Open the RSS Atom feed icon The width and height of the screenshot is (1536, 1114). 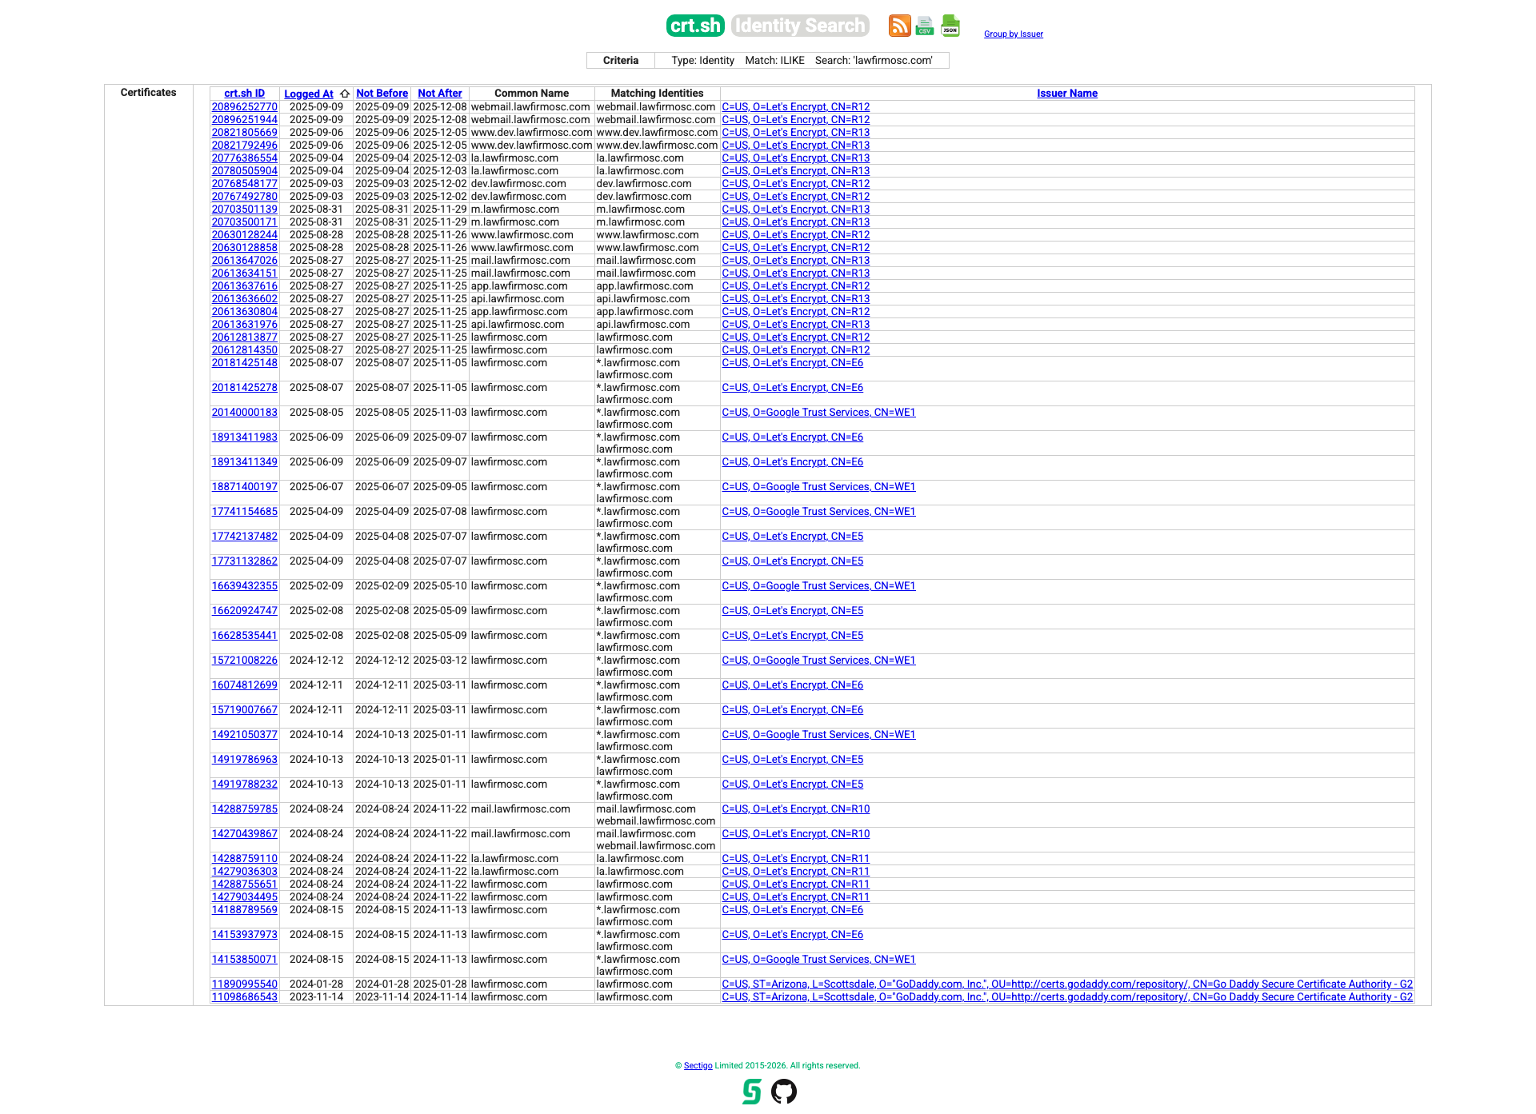point(899,26)
